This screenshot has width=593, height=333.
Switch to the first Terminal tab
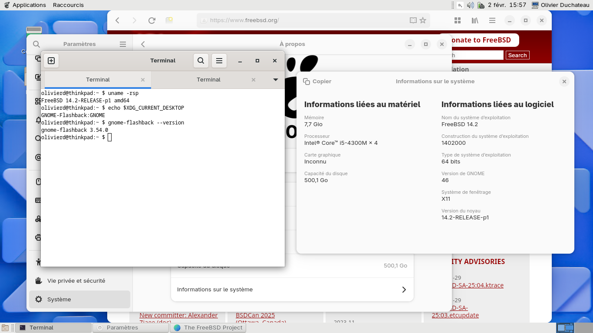(x=98, y=80)
